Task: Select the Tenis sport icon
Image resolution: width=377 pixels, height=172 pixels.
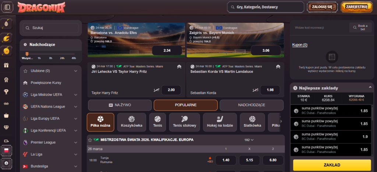Action: 158,122
